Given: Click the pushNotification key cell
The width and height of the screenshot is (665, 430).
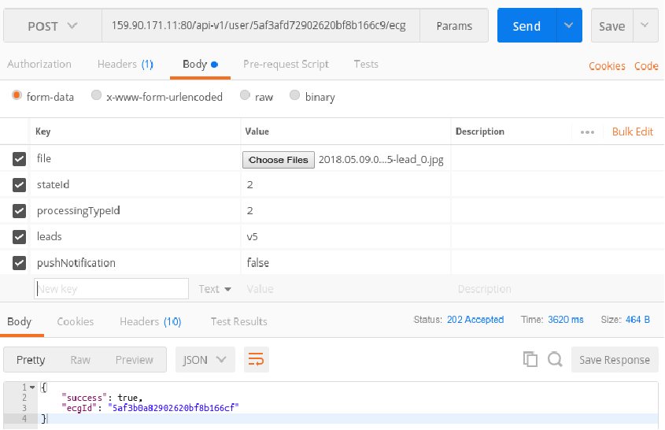Looking at the screenshot, I should 135,263.
